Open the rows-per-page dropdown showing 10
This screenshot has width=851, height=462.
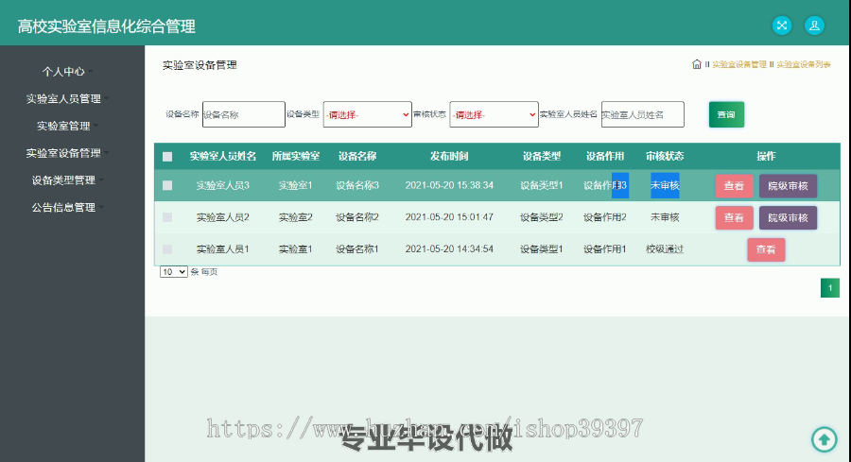174,272
